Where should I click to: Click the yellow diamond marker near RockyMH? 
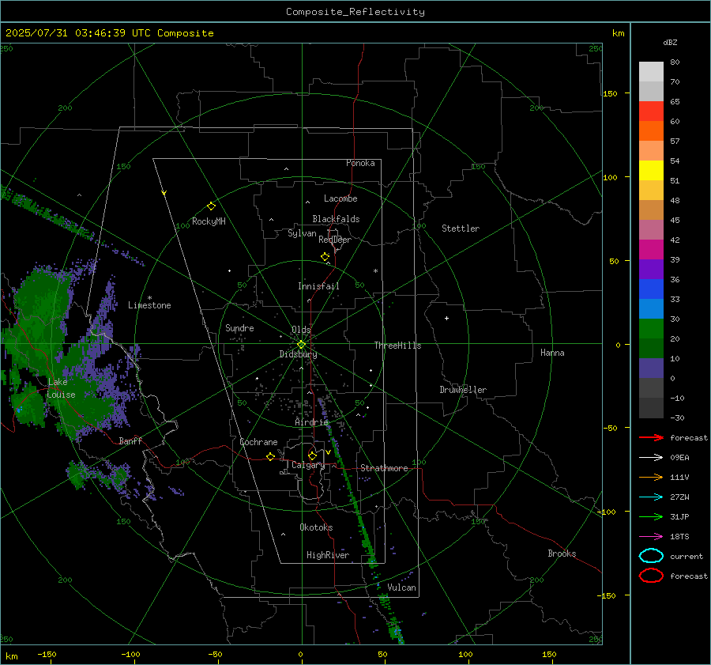[x=211, y=206]
